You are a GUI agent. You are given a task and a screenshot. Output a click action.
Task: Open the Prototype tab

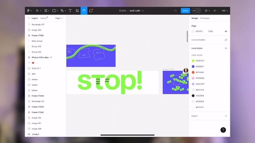(x=205, y=18)
